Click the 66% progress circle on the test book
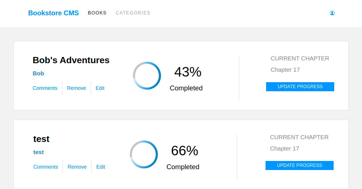 click(144, 154)
